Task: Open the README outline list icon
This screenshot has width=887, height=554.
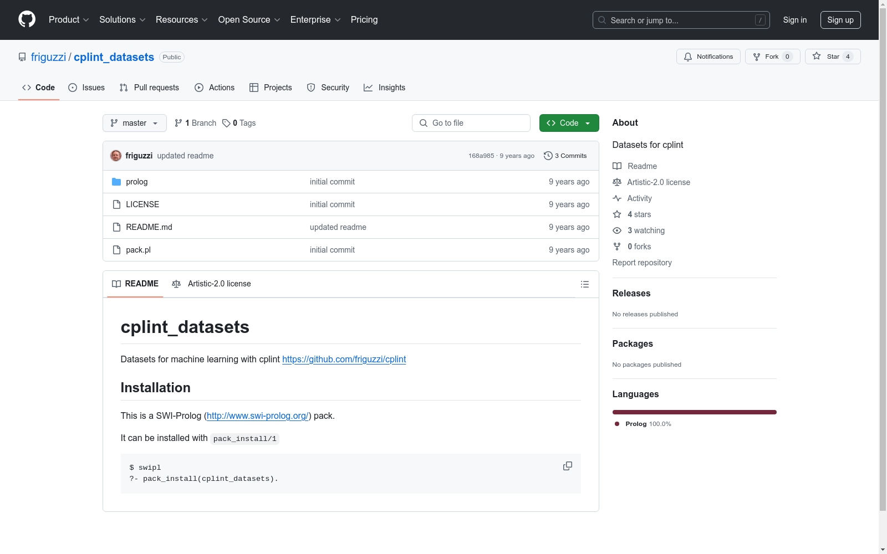Action: click(x=585, y=284)
